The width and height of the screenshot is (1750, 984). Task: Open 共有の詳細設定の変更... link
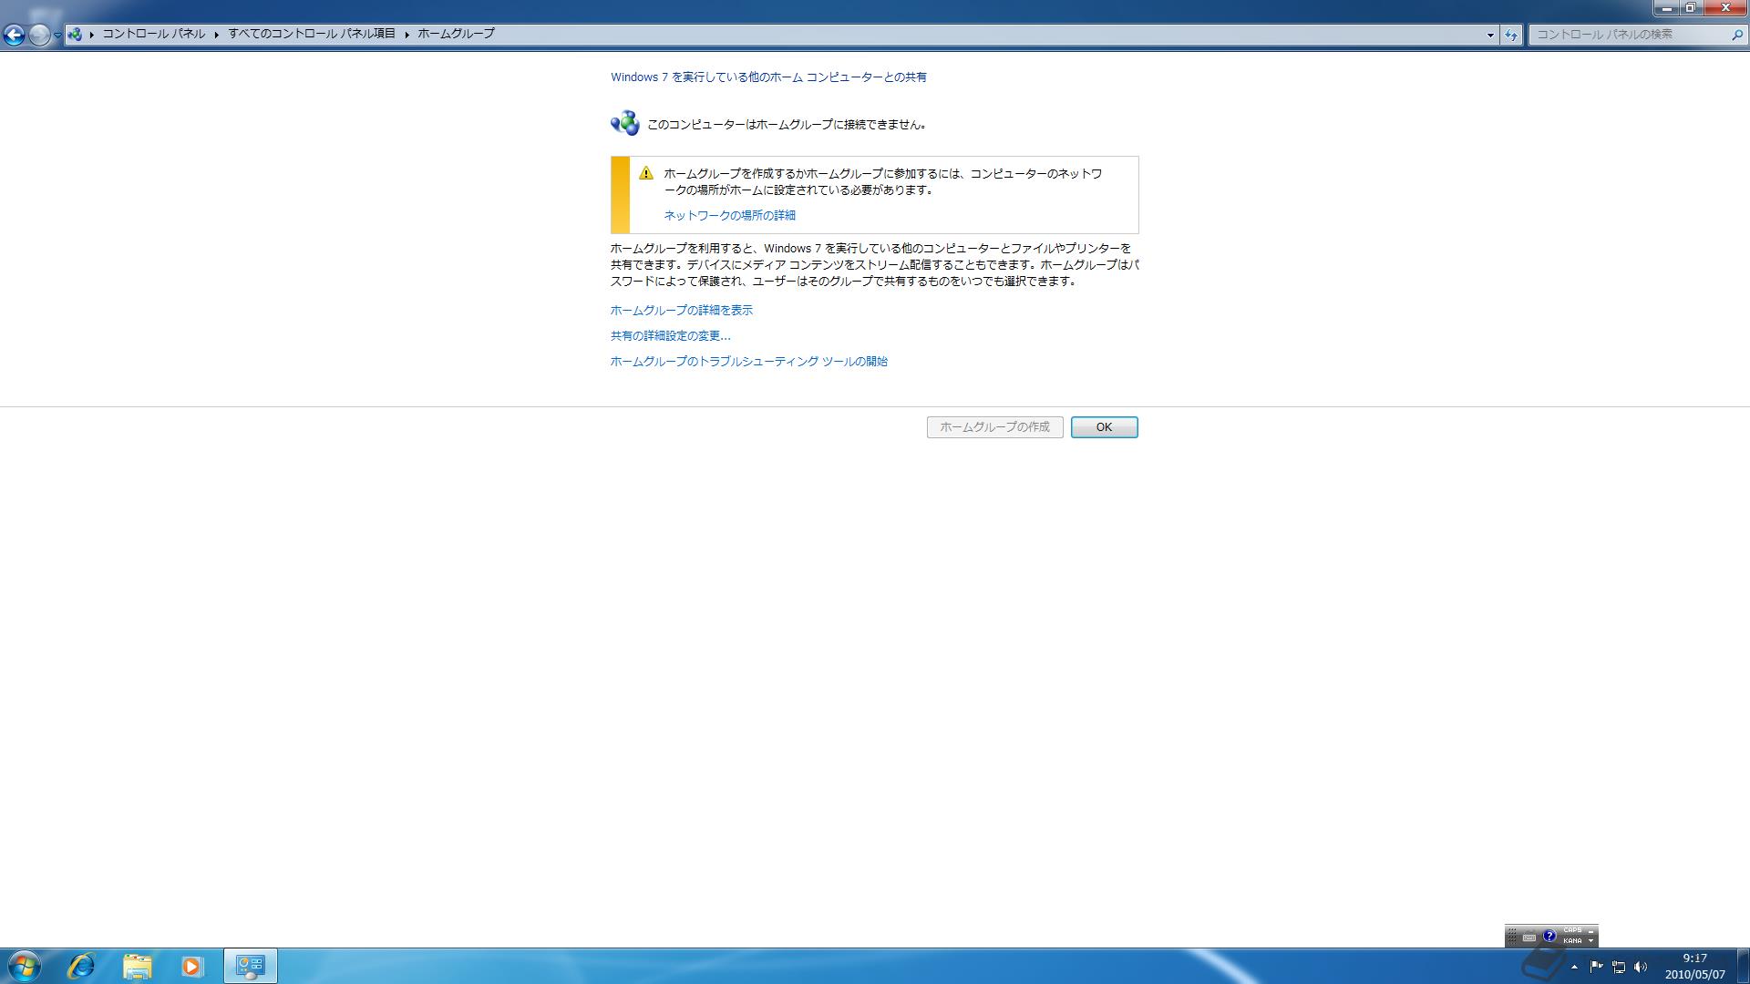pos(670,336)
